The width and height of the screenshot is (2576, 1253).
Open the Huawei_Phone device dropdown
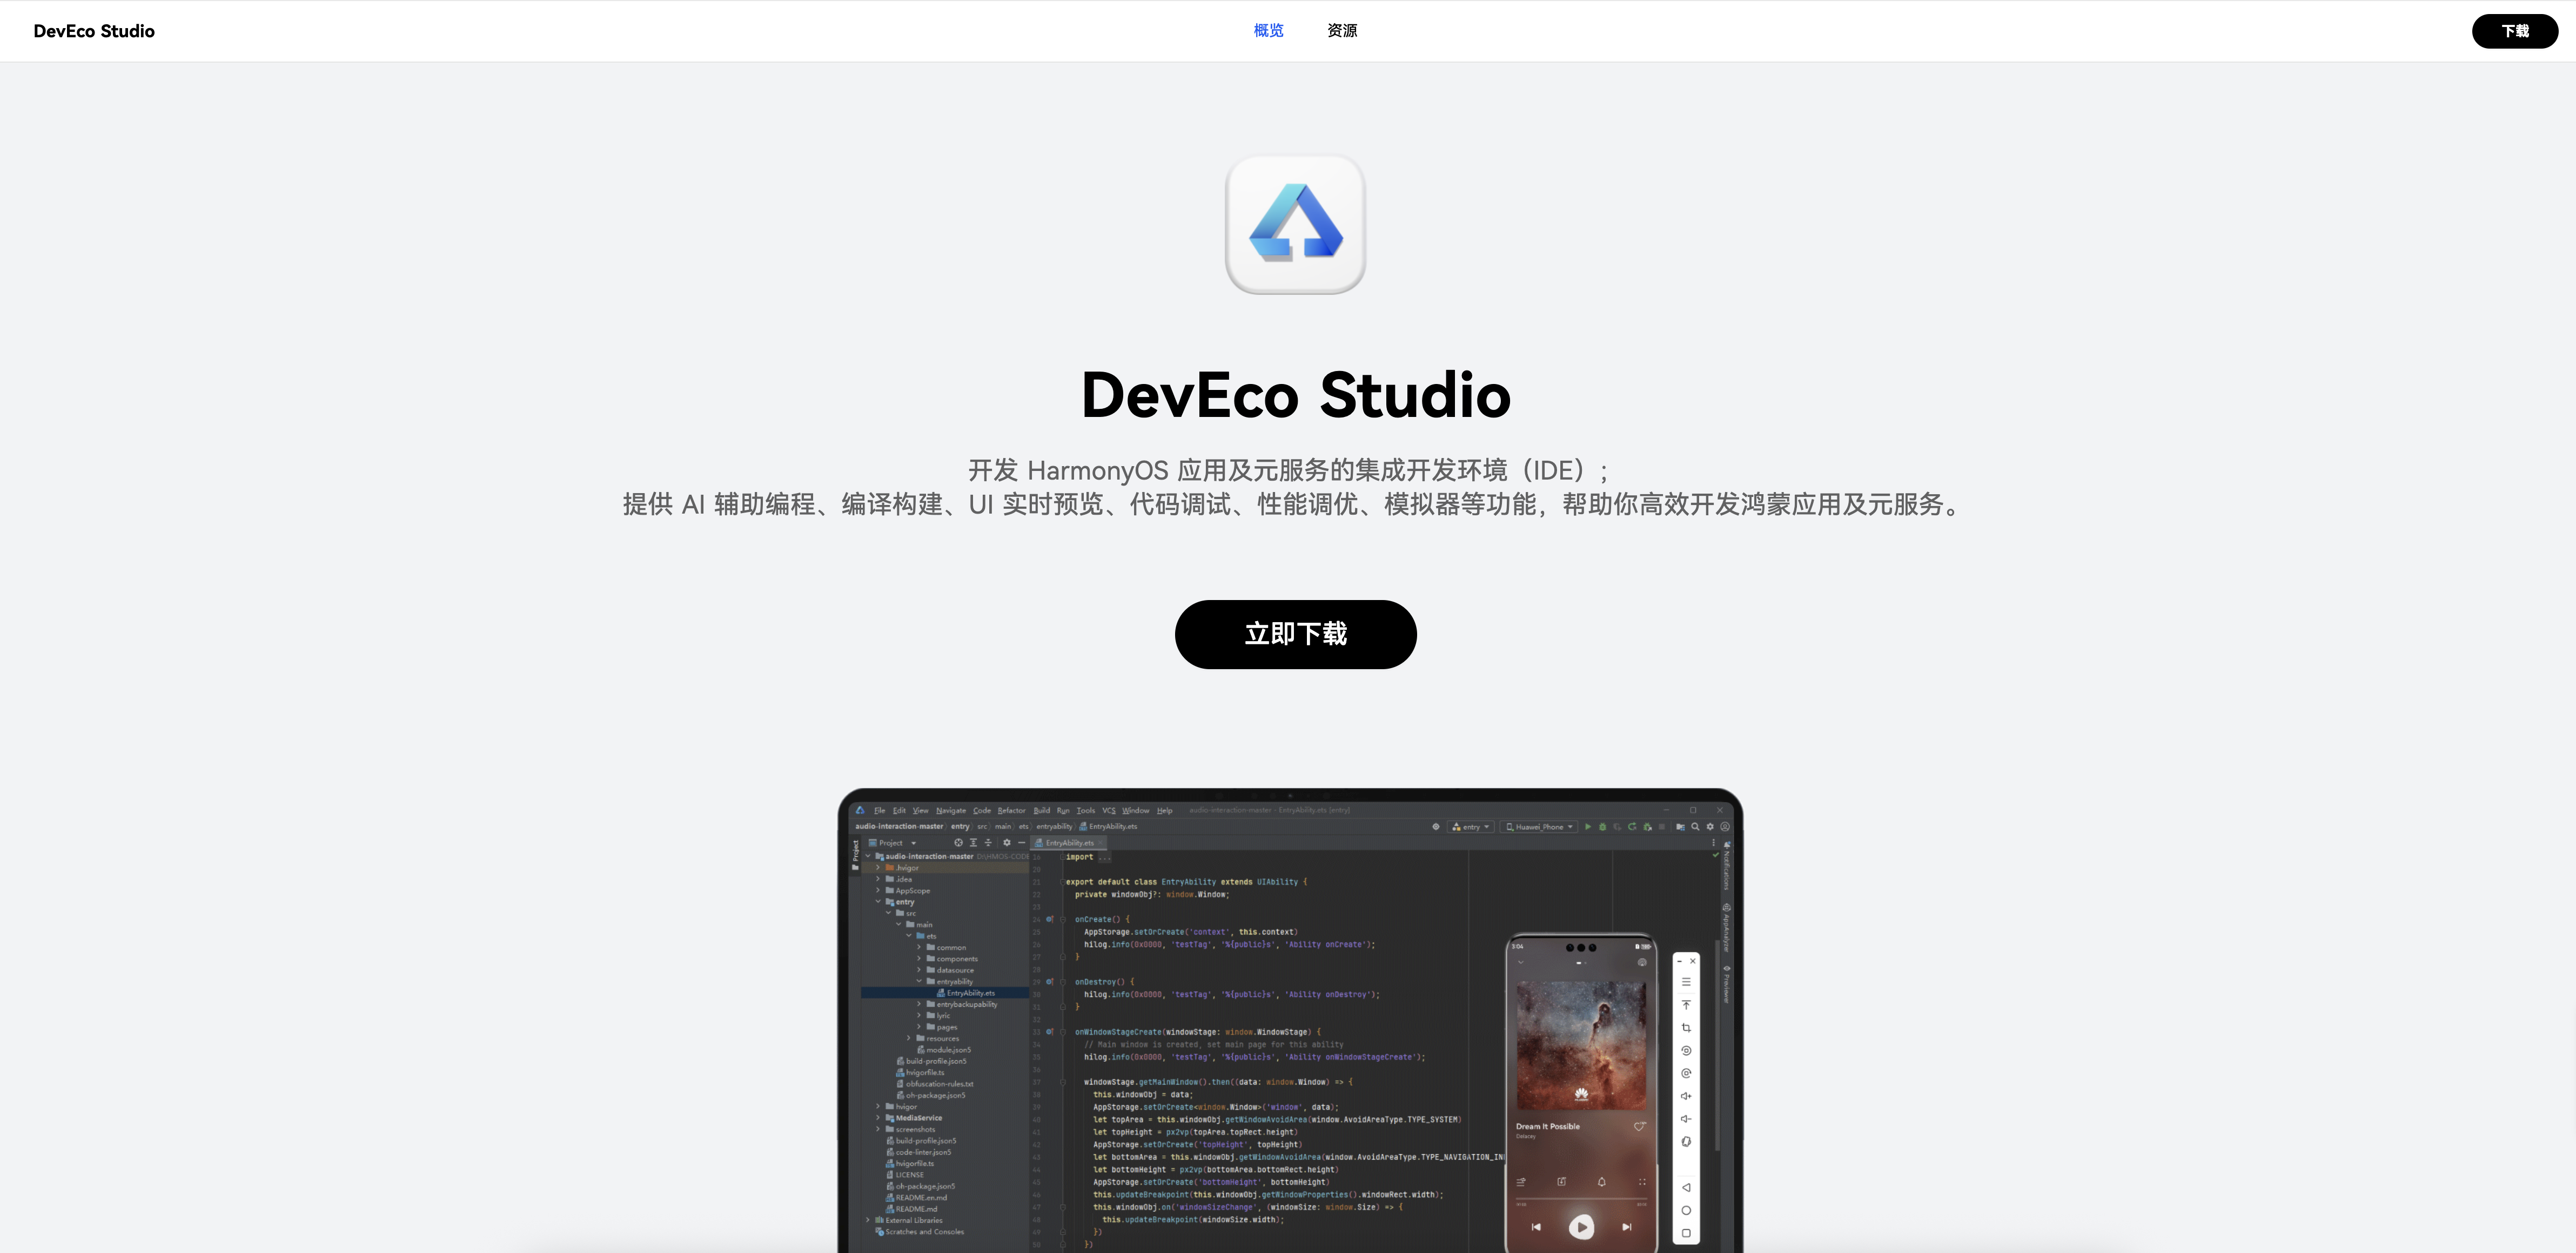coord(1540,827)
